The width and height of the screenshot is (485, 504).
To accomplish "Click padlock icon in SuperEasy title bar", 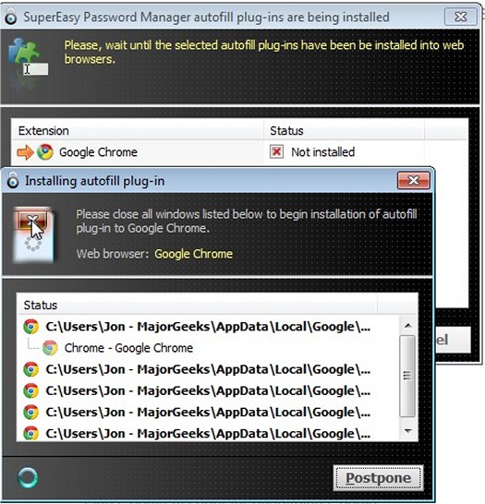I will (x=11, y=16).
